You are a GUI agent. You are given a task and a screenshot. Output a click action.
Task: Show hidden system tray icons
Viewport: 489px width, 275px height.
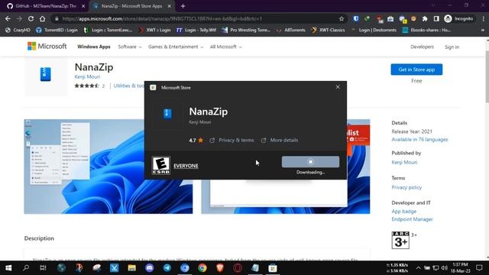pyautogui.click(x=418, y=268)
